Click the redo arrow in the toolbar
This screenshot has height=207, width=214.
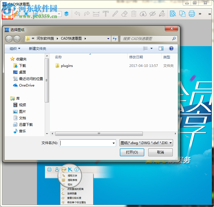87,14
